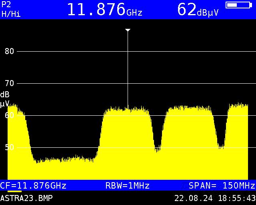
Task: Click the 22.08.24 date display
Action: click(194, 198)
